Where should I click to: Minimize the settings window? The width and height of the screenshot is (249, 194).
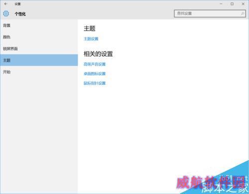221,3
